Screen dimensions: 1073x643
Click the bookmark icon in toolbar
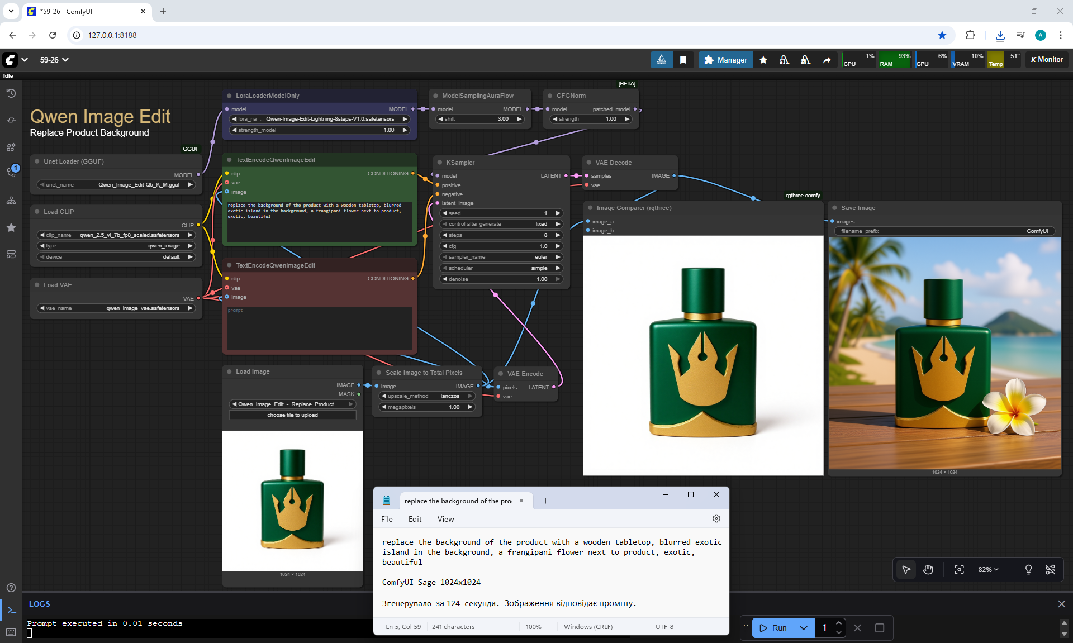click(683, 60)
